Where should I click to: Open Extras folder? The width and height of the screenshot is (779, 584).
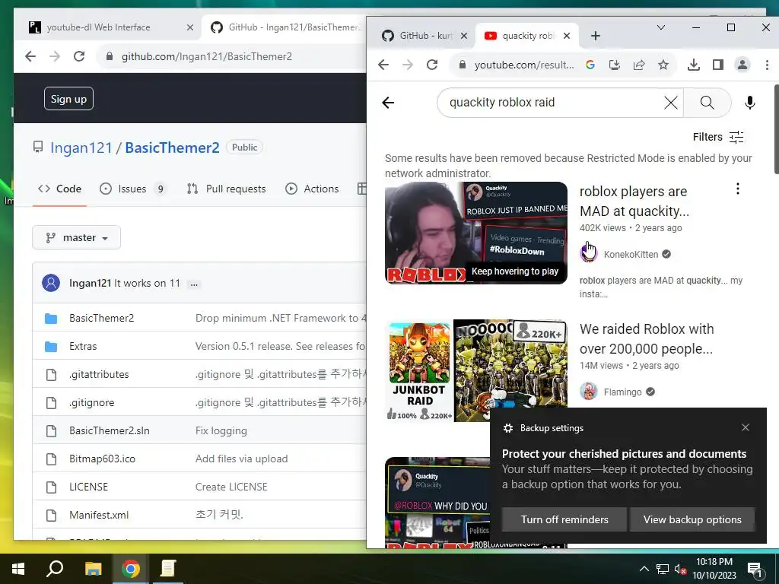[x=83, y=346]
